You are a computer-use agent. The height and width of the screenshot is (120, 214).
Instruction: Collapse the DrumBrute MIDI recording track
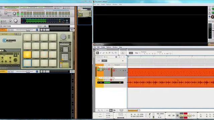click(x=96, y=67)
